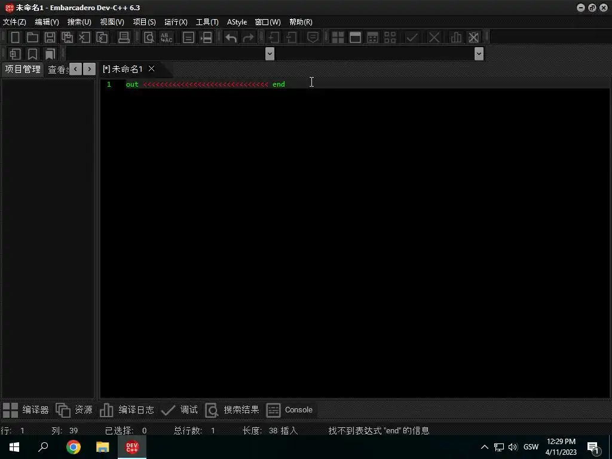Stop execution with the X icon

[434, 38]
